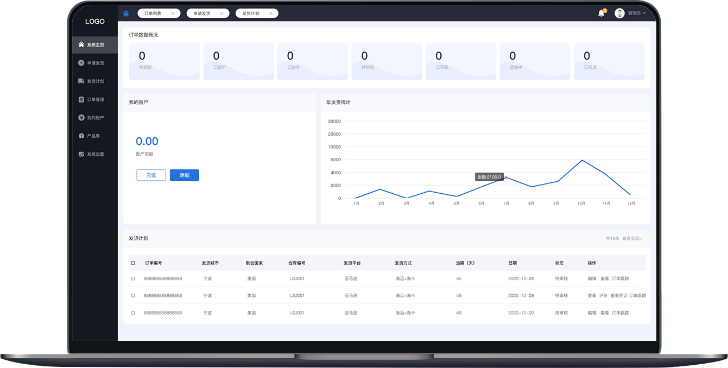
Task: Click the home icon in top bar
Action: (x=126, y=14)
